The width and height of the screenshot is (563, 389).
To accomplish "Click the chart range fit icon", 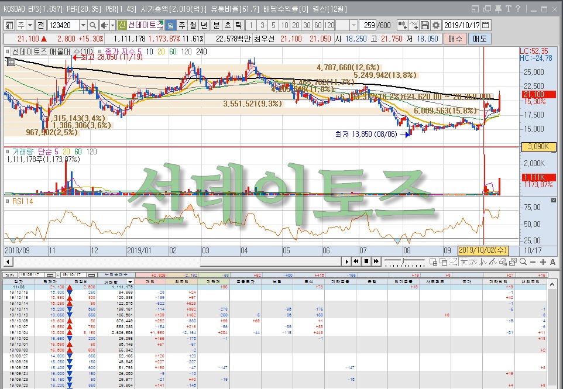I will (453, 262).
